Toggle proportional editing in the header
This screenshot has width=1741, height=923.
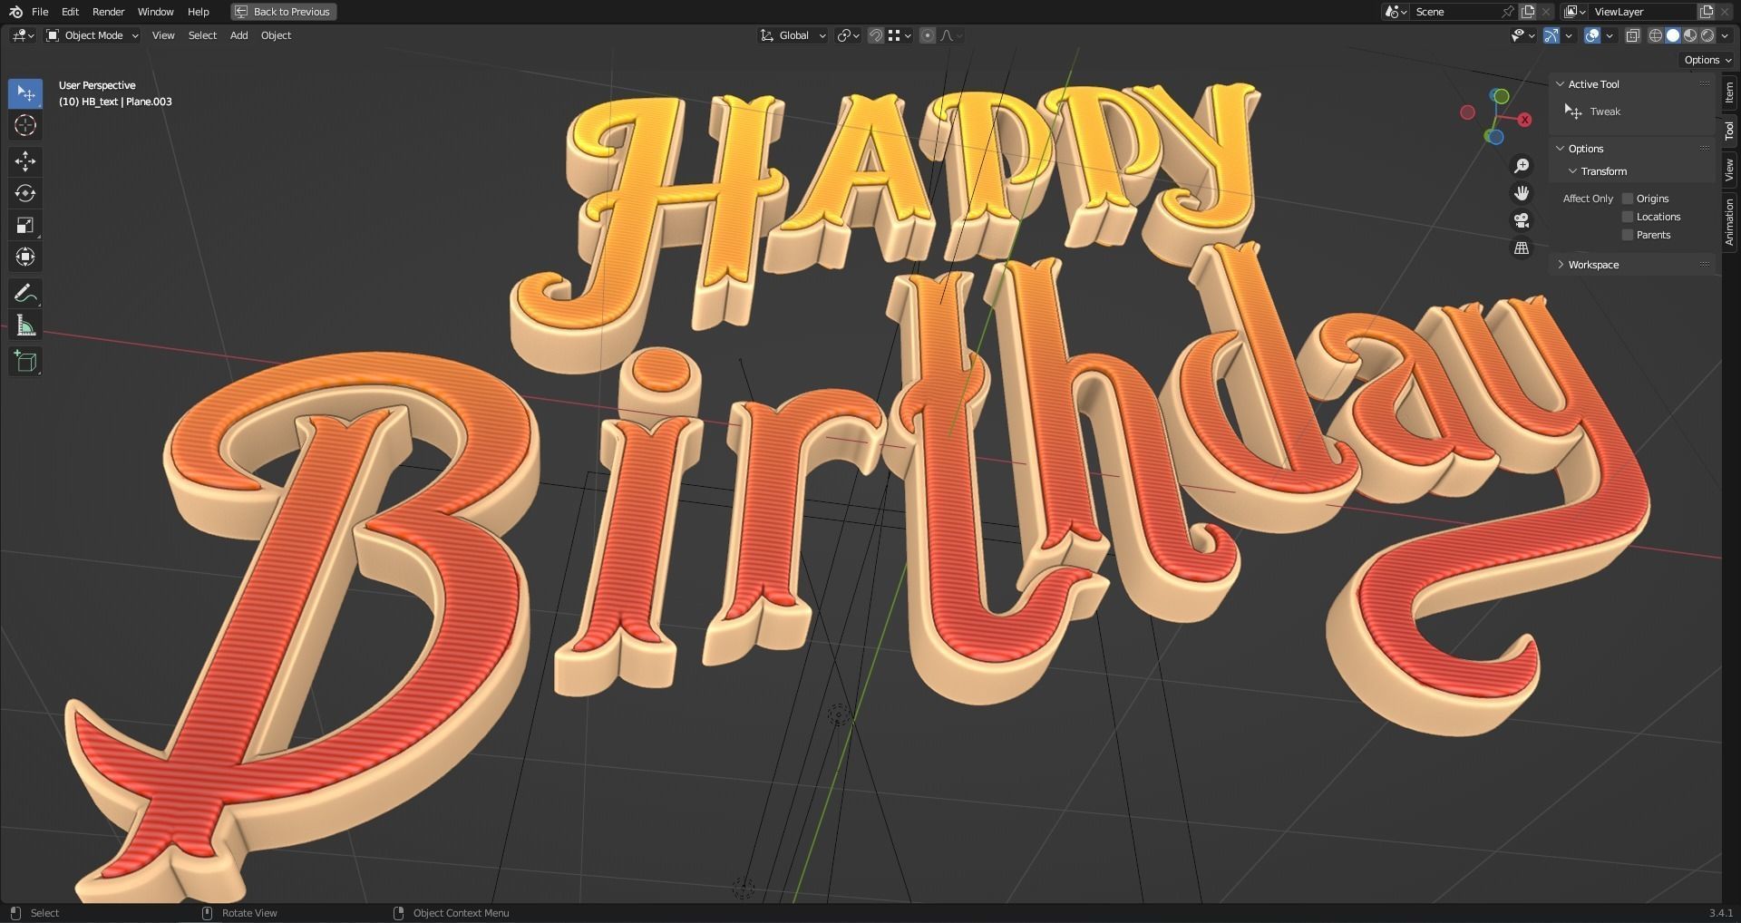coord(928,35)
